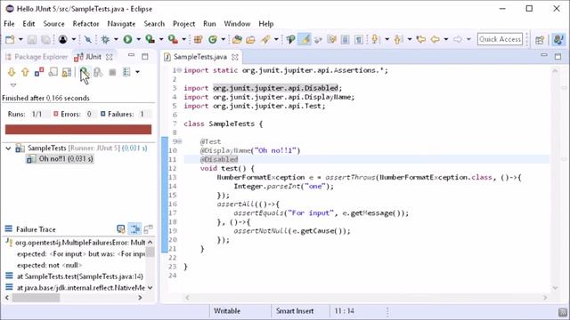The height and width of the screenshot is (320, 570).
Task: Collapse the SampleTests tree node
Action: [8, 148]
